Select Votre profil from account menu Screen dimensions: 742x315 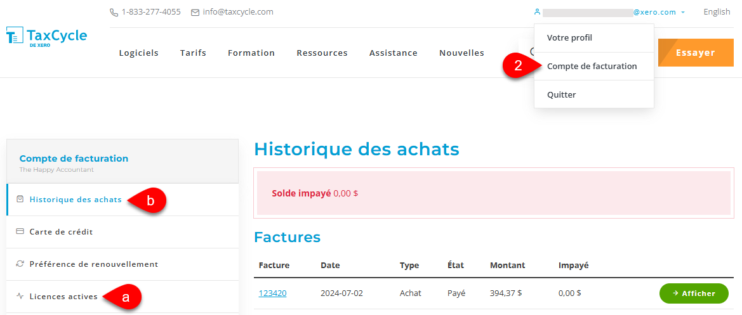pos(569,38)
